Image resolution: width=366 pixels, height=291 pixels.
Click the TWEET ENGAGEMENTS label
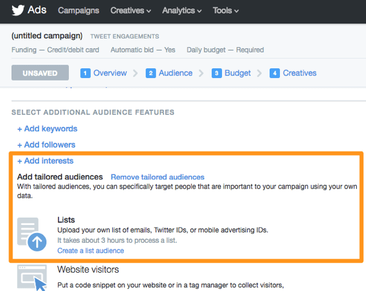[x=124, y=37]
